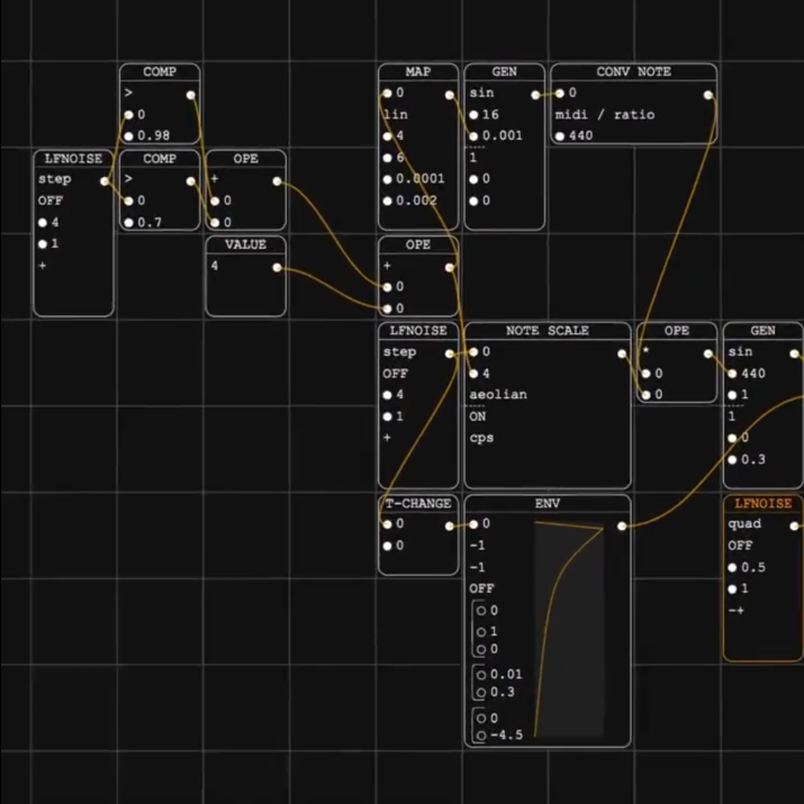Viewport: 804px width, 804px height.
Task: Select the T-CHANGE node title bar
Action: coord(417,503)
